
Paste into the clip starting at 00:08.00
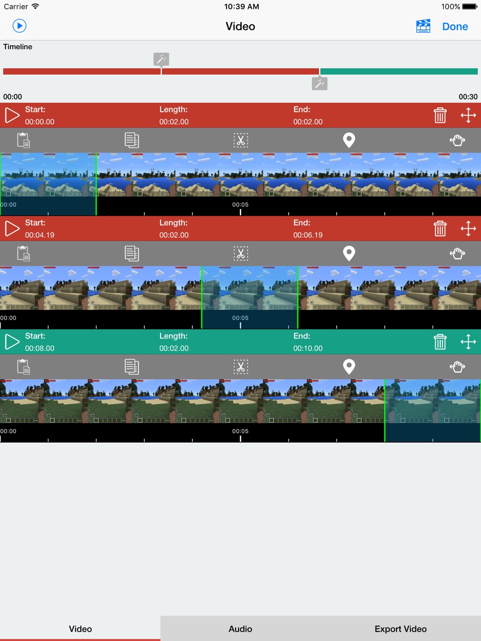pyautogui.click(x=23, y=367)
